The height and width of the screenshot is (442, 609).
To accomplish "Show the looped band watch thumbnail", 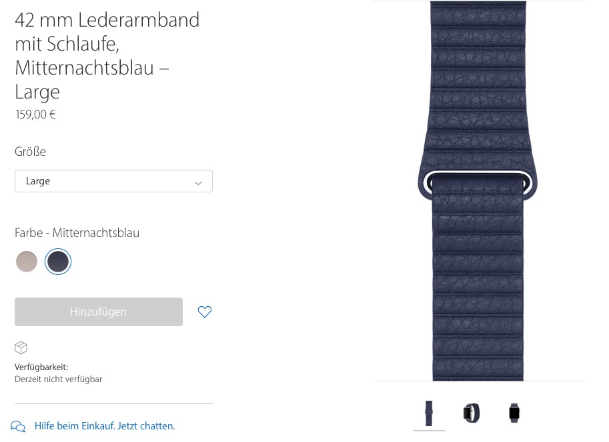I will 472,413.
